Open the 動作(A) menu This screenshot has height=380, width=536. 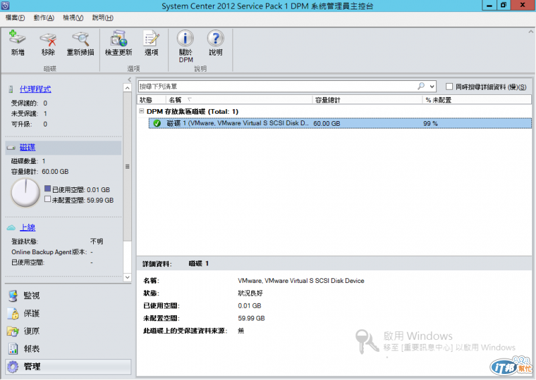coord(44,18)
